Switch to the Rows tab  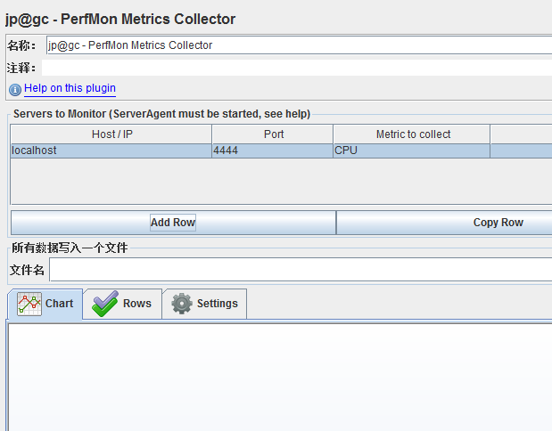(122, 304)
